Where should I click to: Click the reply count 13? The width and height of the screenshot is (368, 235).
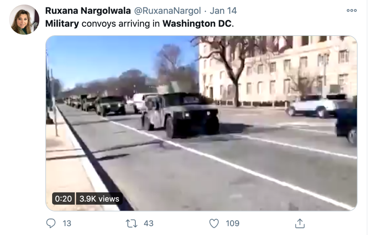[x=67, y=223]
